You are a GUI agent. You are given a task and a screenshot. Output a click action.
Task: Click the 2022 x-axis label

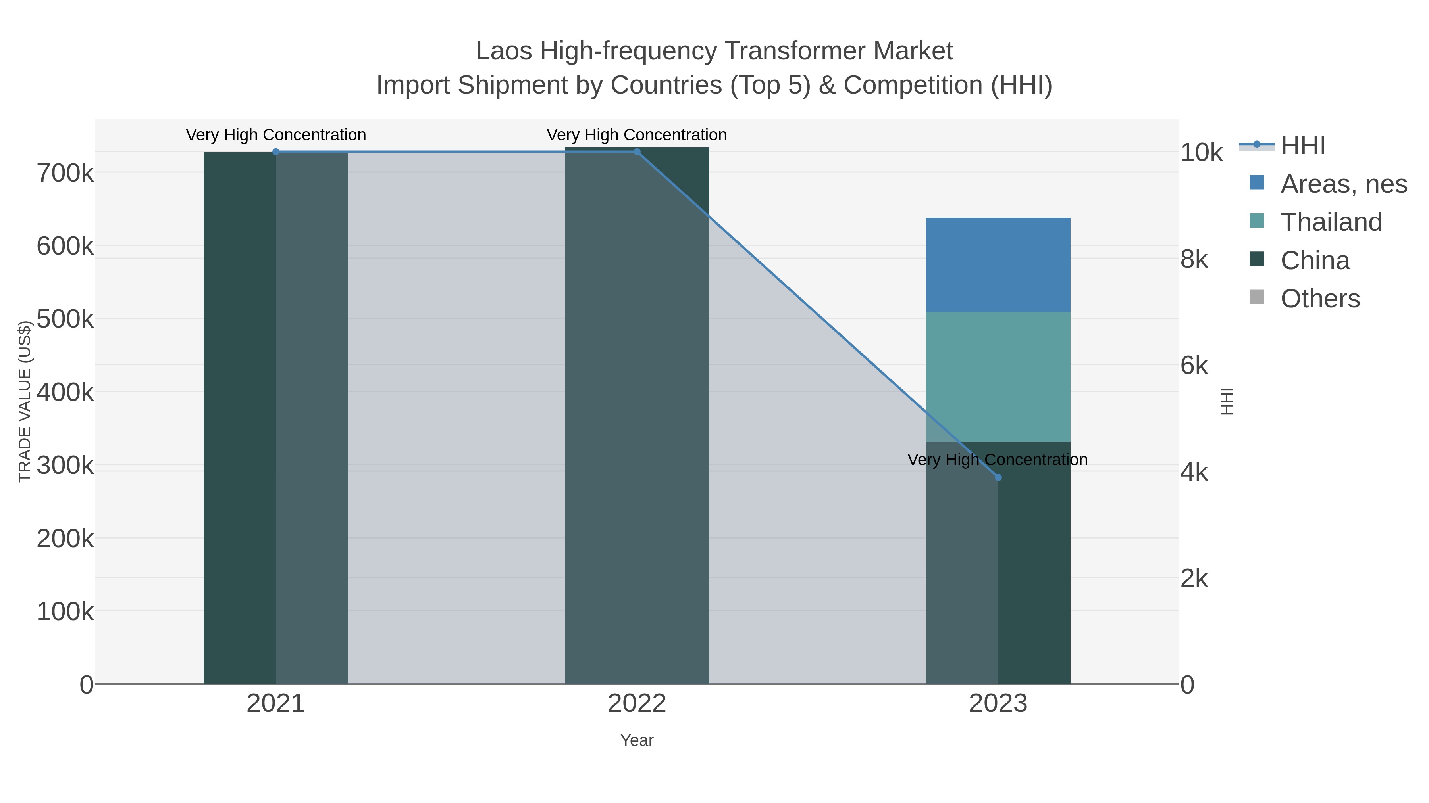click(x=637, y=704)
